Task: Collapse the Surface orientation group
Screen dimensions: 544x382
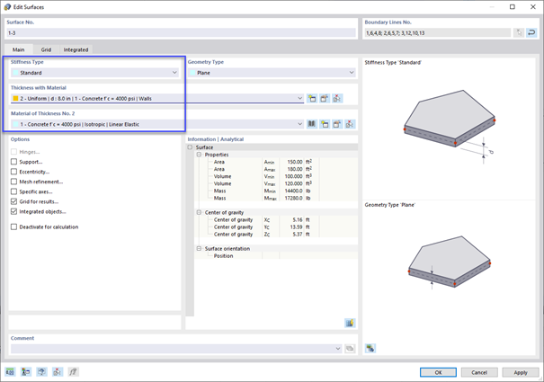Action: click(x=199, y=248)
